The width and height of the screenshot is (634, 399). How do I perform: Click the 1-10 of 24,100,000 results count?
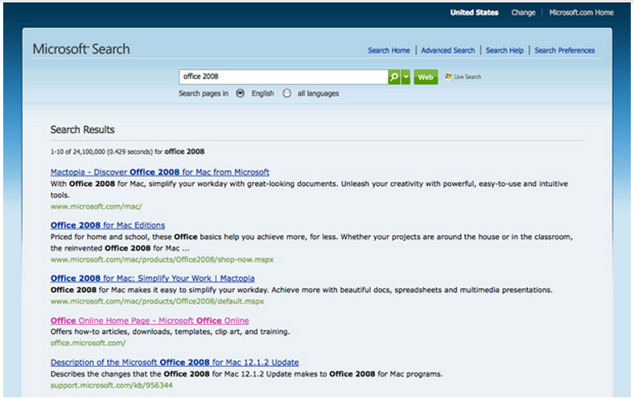point(127,151)
